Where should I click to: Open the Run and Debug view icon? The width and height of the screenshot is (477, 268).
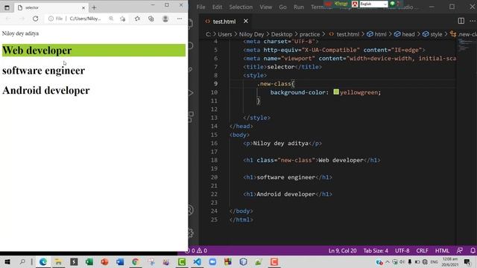191,92
